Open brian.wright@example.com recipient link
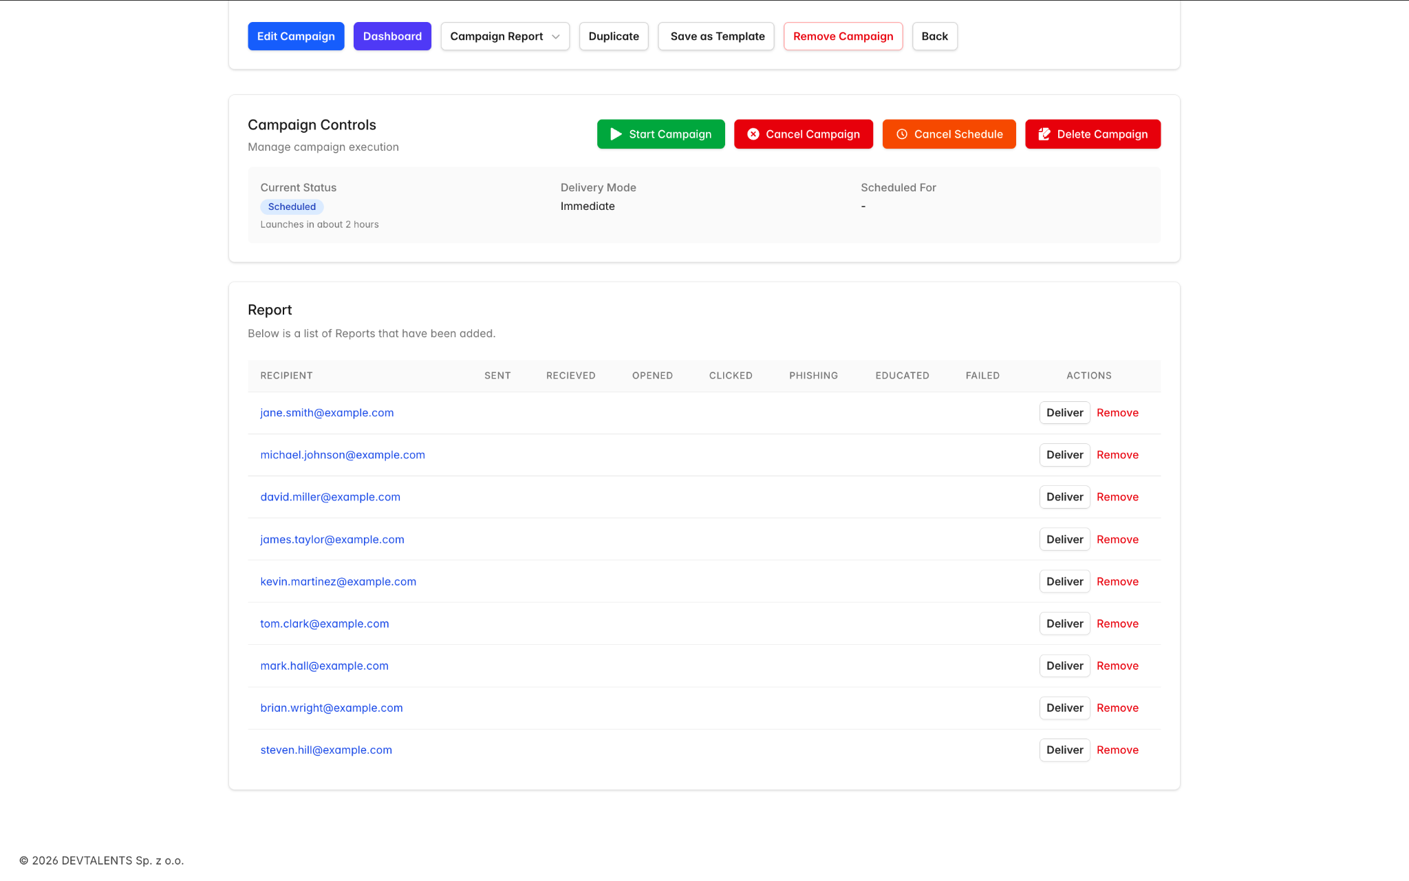The height and width of the screenshot is (881, 1409). 331,708
